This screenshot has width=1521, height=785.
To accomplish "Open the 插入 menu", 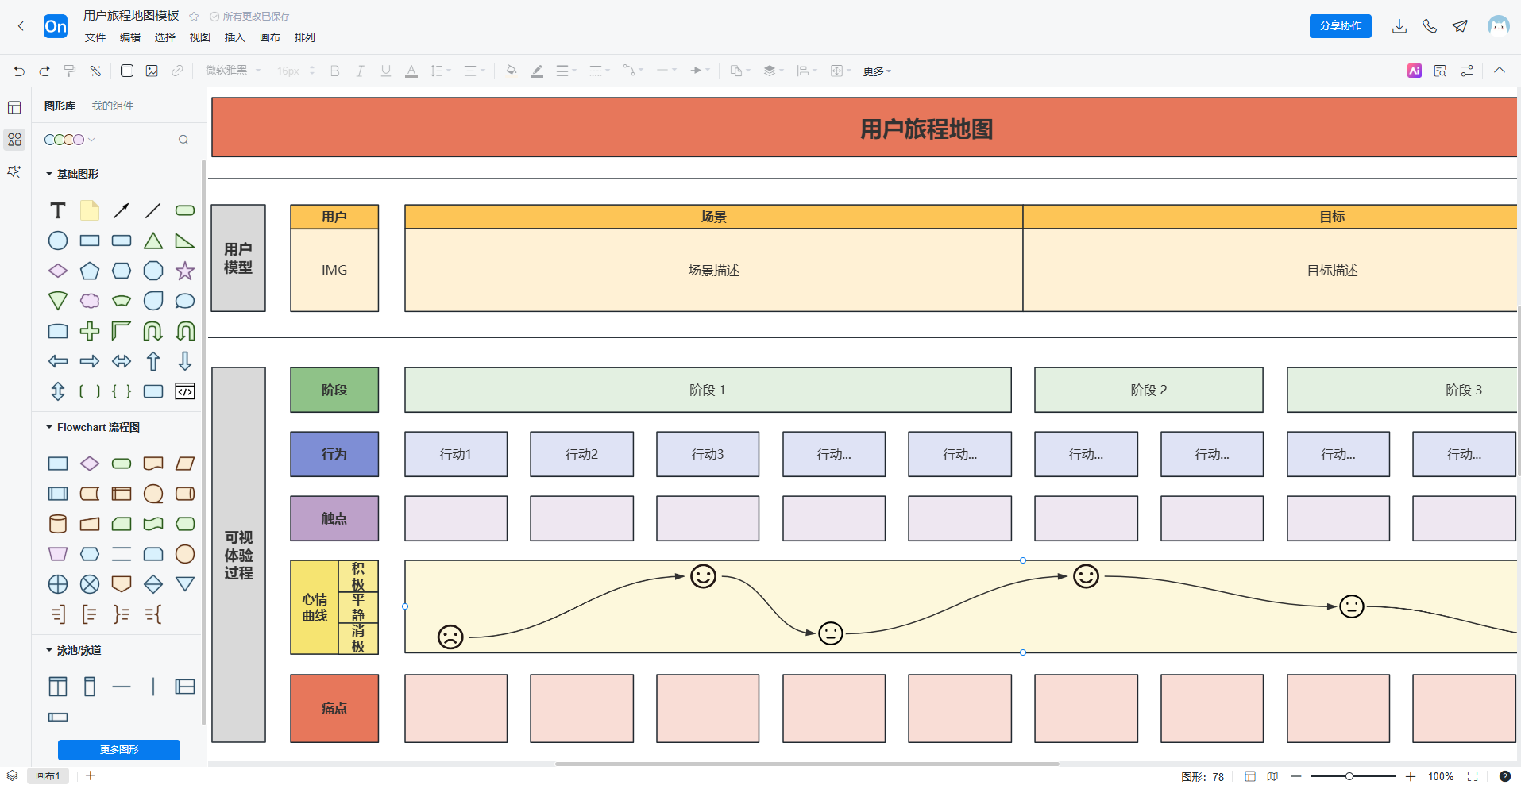I will coord(234,37).
